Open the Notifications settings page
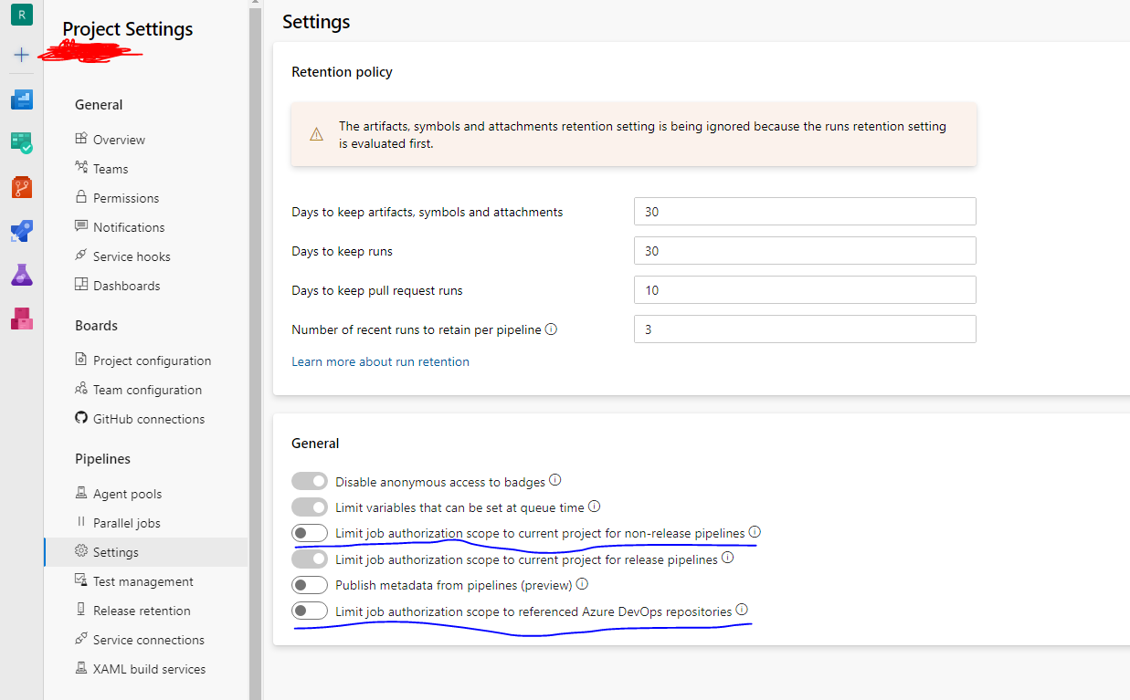The image size is (1130, 700). click(129, 227)
